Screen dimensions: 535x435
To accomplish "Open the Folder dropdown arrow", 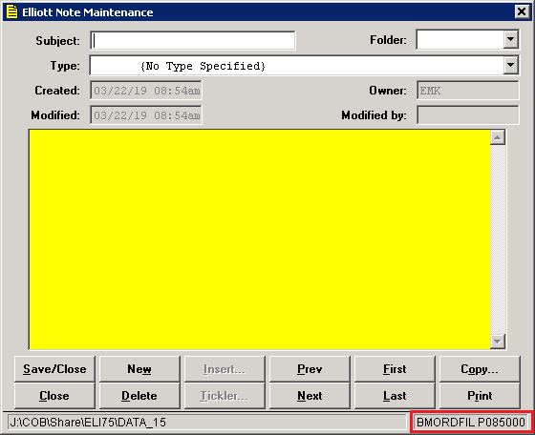I will click(x=510, y=39).
